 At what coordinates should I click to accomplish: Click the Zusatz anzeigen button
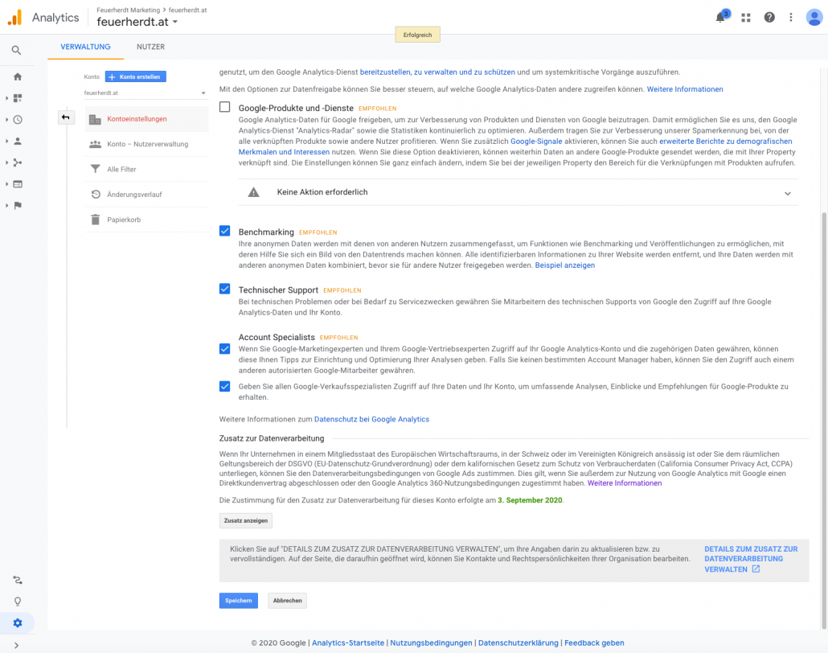245,520
